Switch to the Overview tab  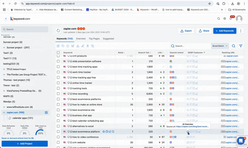pos(81,39)
